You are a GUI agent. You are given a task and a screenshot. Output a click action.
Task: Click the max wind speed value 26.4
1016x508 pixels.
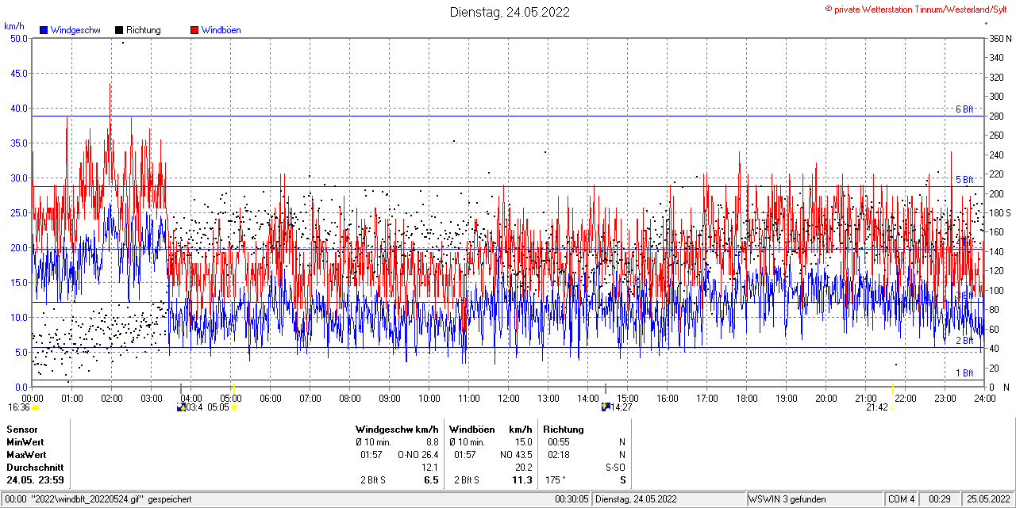tap(429, 455)
